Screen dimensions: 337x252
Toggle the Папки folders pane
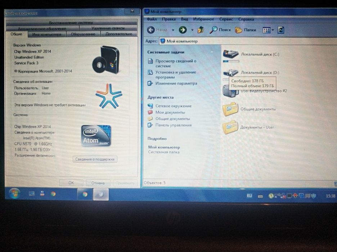(x=246, y=30)
